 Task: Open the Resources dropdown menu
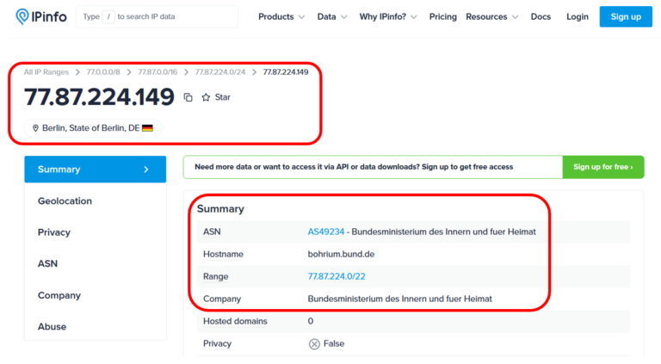(x=492, y=16)
